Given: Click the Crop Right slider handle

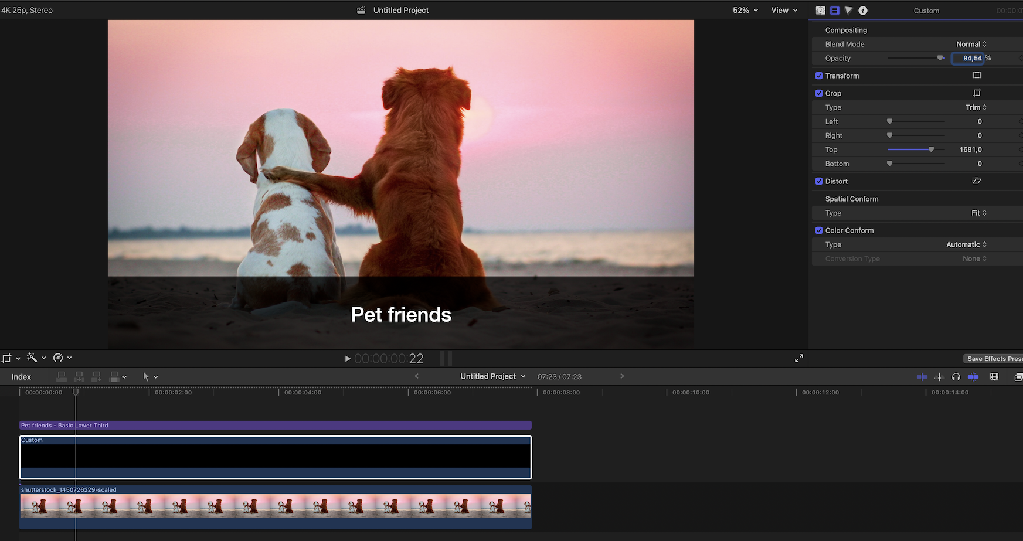Looking at the screenshot, I should click(x=889, y=135).
